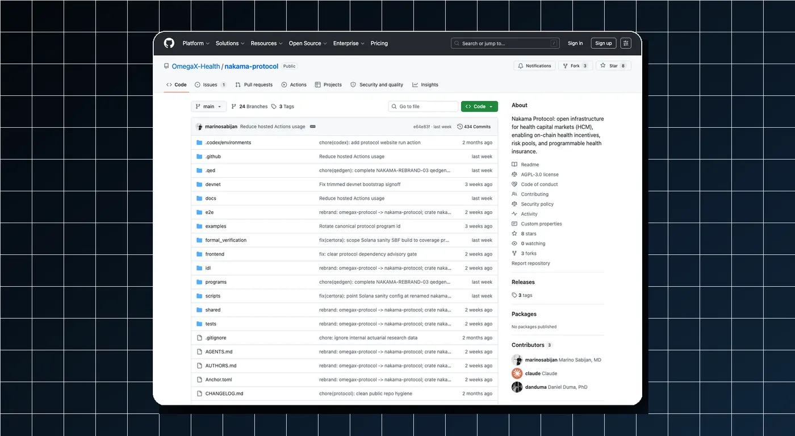Fork the repository
This screenshot has height=436, width=795.
coord(575,66)
